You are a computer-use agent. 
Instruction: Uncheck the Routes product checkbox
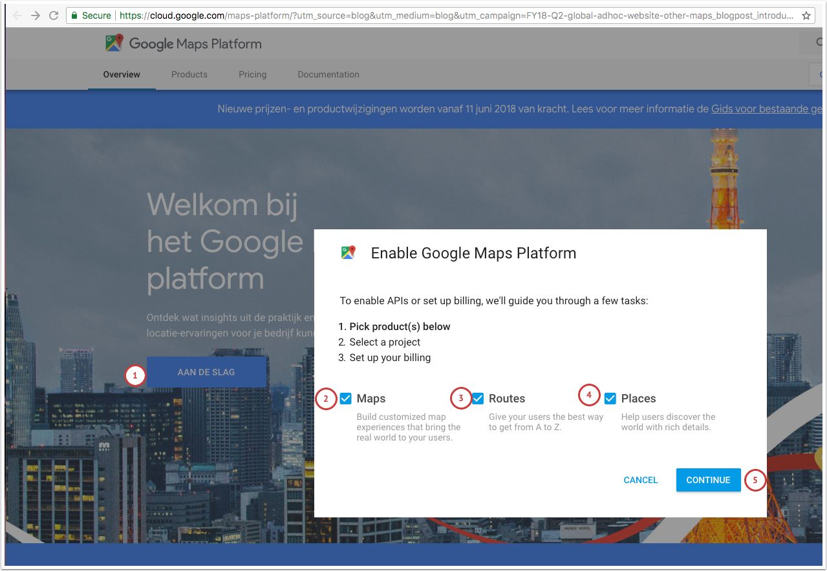coord(478,399)
